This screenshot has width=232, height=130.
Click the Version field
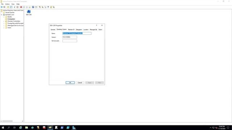(x=70, y=37)
